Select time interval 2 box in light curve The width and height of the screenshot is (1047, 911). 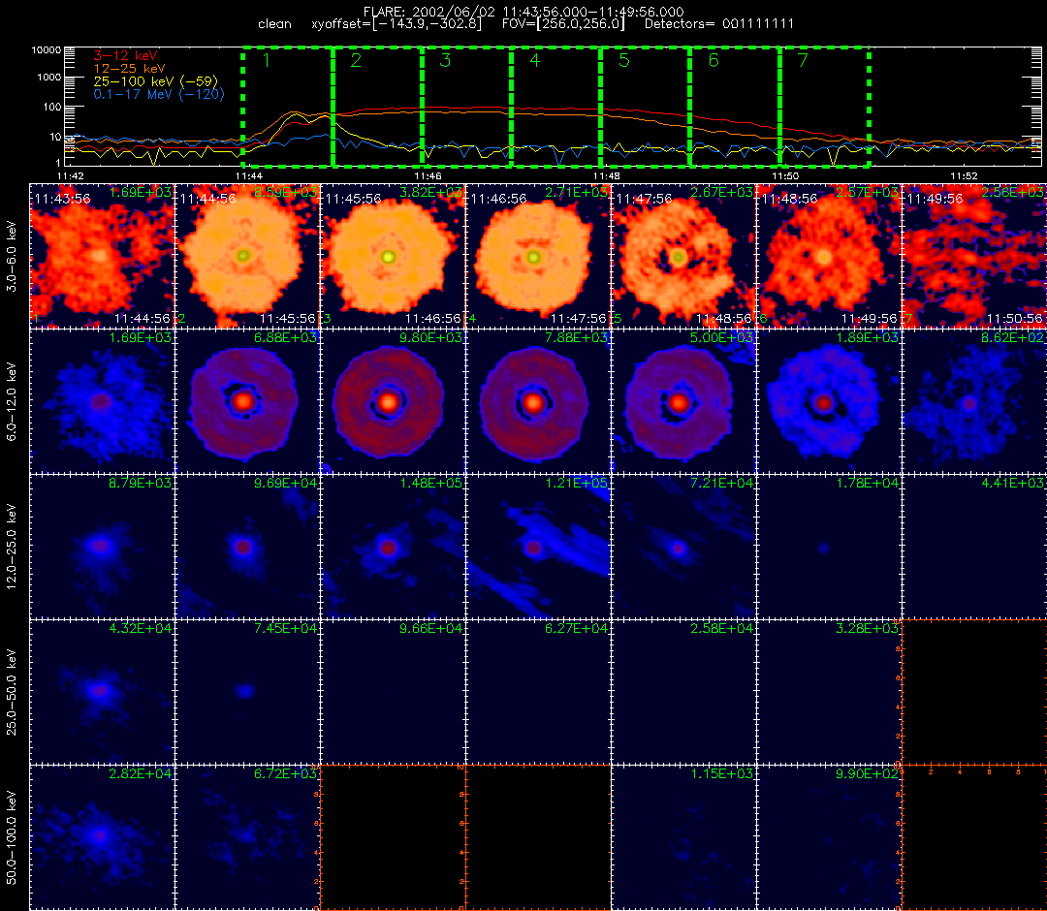point(377,107)
